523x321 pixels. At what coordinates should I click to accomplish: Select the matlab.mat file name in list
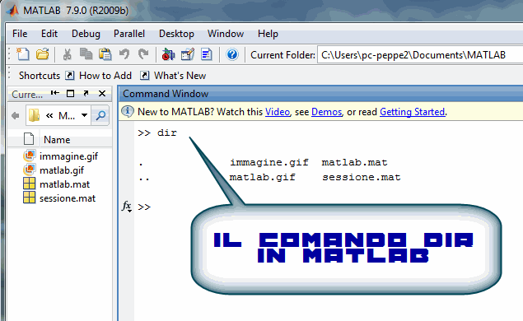coord(65,184)
